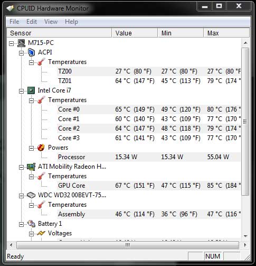Click the horizontal scrollbar thumb

[128, 245]
